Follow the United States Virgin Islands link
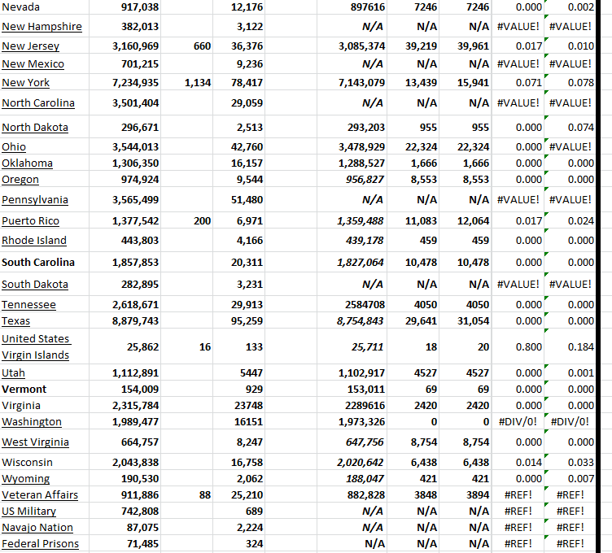Screen dimensions: 612x553 [36, 347]
